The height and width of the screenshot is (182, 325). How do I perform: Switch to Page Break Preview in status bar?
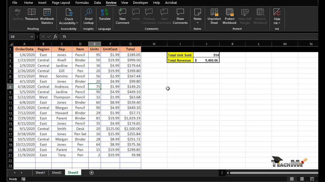tap(312, 179)
